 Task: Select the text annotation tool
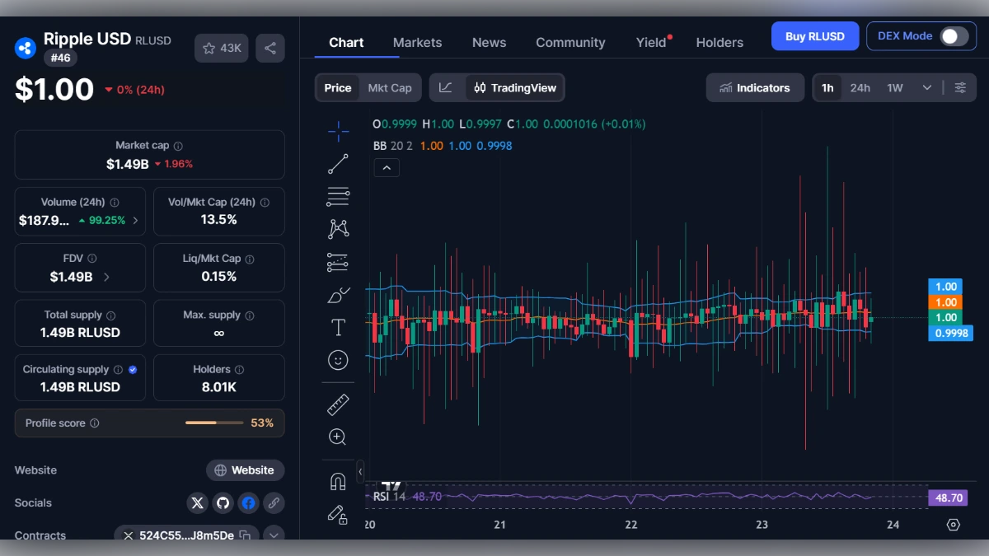(x=338, y=327)
